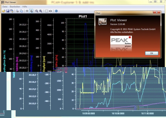Save the plot with the floppy disk icon
The height and width of the screenshot is (118, 166).
tap(8, 11)
